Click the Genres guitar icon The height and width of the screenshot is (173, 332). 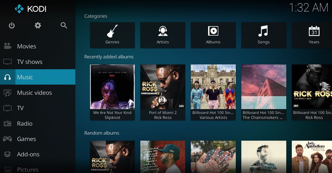click(112, 31)
